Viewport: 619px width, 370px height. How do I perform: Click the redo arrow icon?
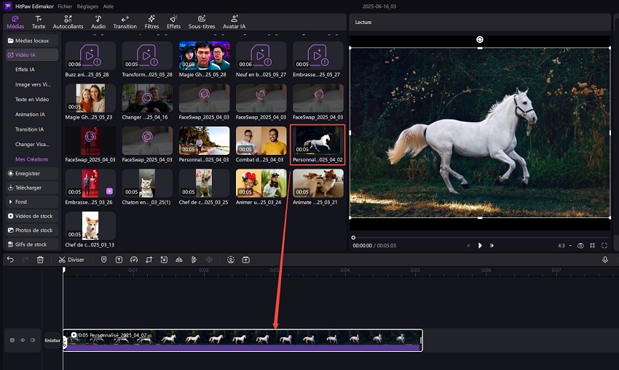(x=25, y=260)
